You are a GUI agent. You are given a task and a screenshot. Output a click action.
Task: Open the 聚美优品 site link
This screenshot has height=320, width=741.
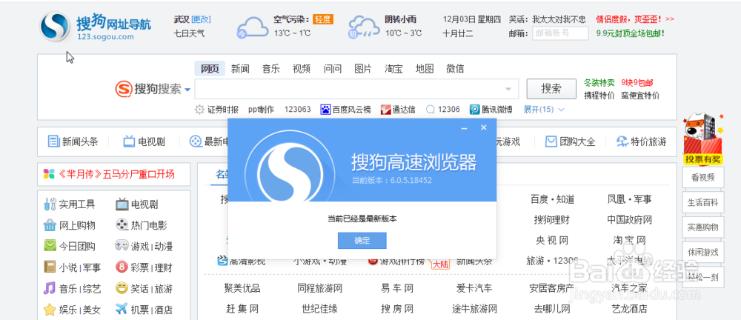(242, 288)
